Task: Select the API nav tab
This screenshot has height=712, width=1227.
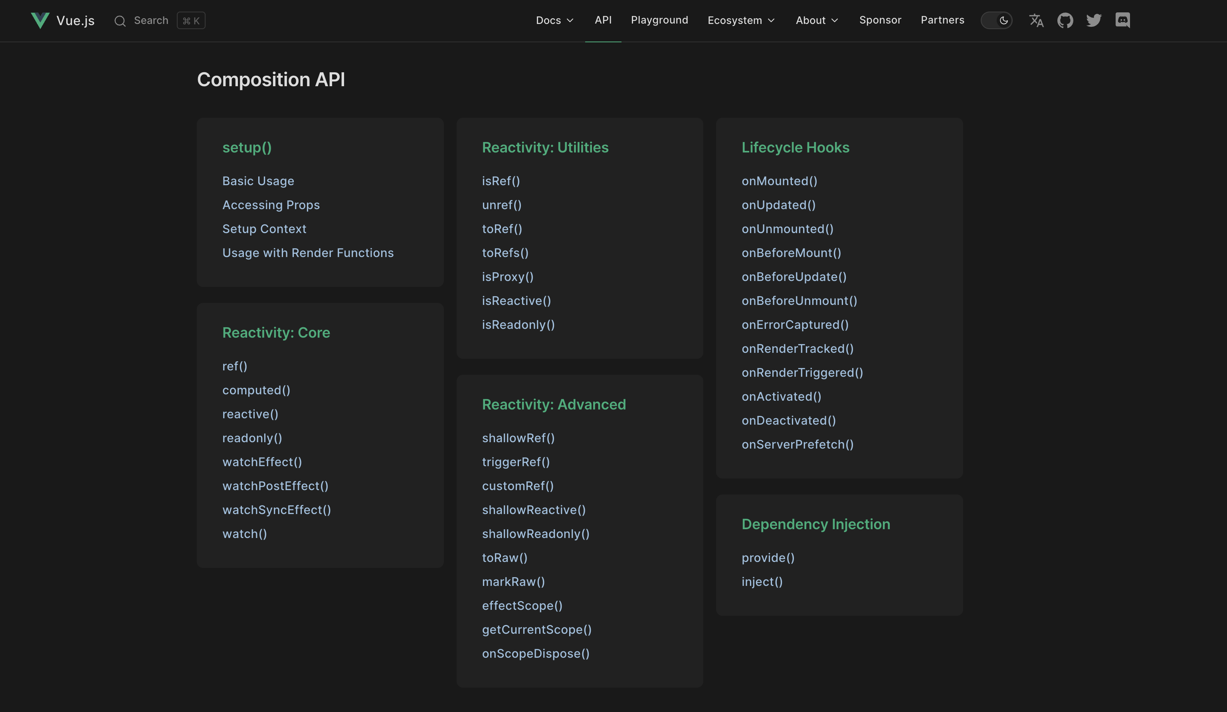Action: 603,20
